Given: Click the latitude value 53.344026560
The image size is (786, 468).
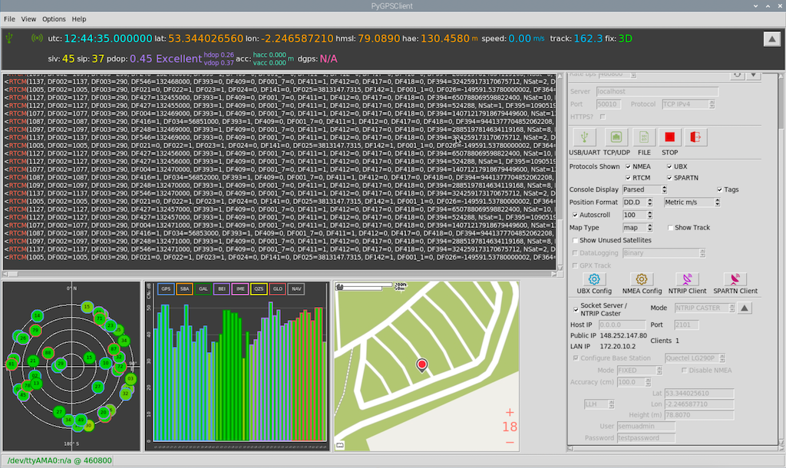Looking at the screenshot, I should click(206, 38).
